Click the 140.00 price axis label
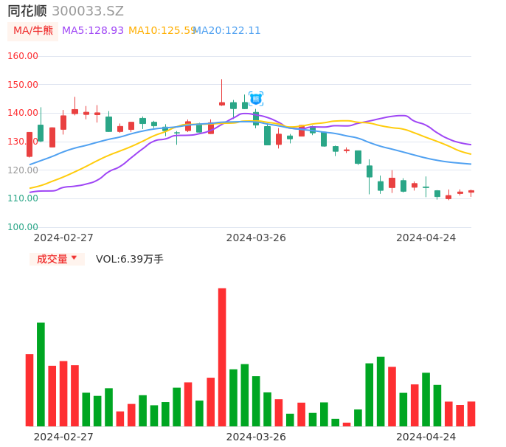 coord(23,113)
